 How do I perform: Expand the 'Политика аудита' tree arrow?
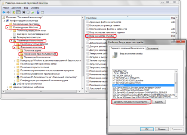coord(18,51)
